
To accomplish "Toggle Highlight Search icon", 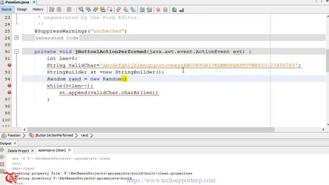I will 103,9.
